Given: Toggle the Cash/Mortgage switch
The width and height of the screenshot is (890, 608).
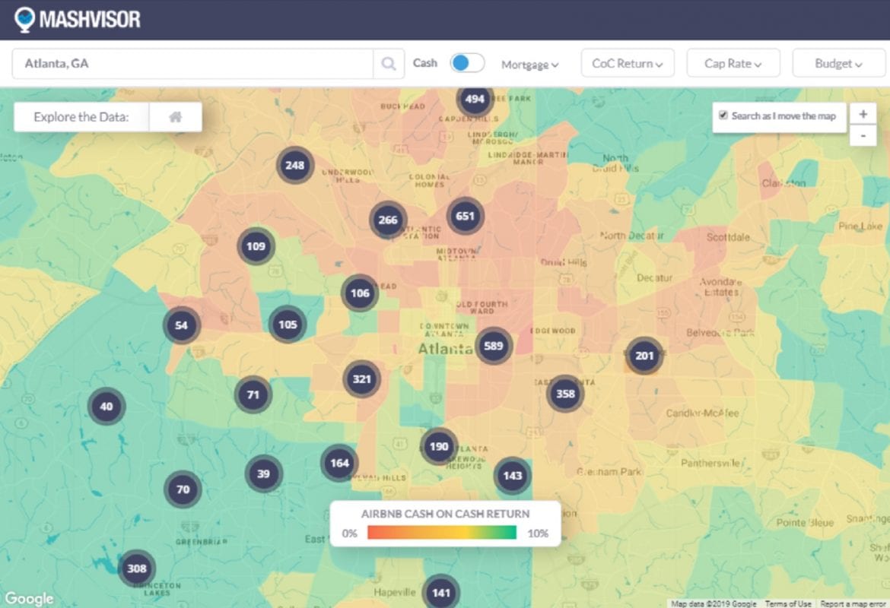Looking at the screenshot, I should pos(467,63).
